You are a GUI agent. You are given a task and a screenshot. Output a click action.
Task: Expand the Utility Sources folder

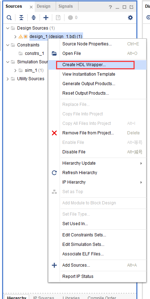tap(8, 79)
